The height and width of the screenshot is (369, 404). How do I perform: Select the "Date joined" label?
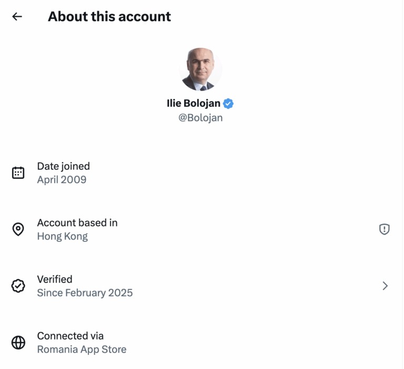pyautogui.click(x=63, y=166)
